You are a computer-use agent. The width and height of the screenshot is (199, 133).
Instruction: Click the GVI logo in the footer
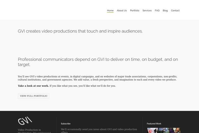[x=25, y=121]
